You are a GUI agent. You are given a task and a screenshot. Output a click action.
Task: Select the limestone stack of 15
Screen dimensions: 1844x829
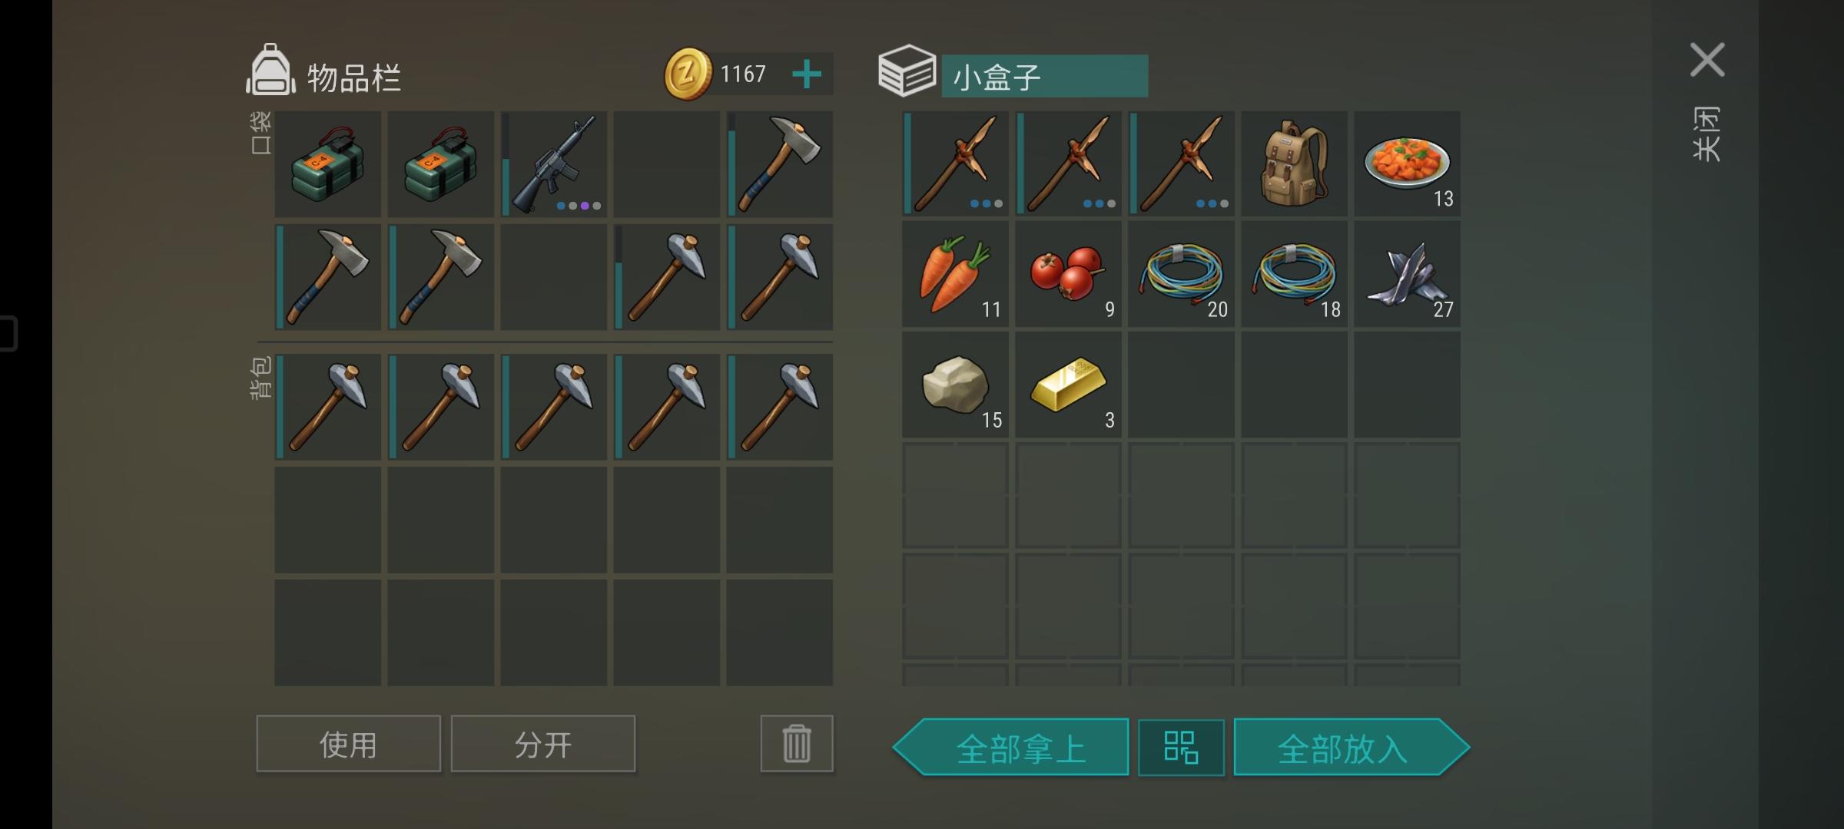pos(955,385)
